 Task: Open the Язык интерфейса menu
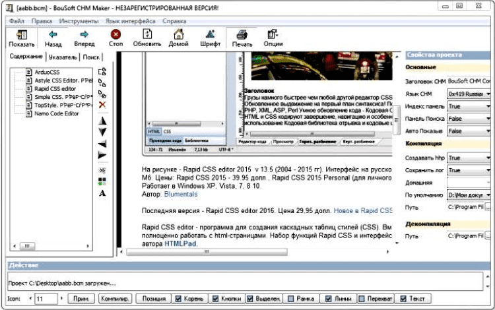(131, 21)
